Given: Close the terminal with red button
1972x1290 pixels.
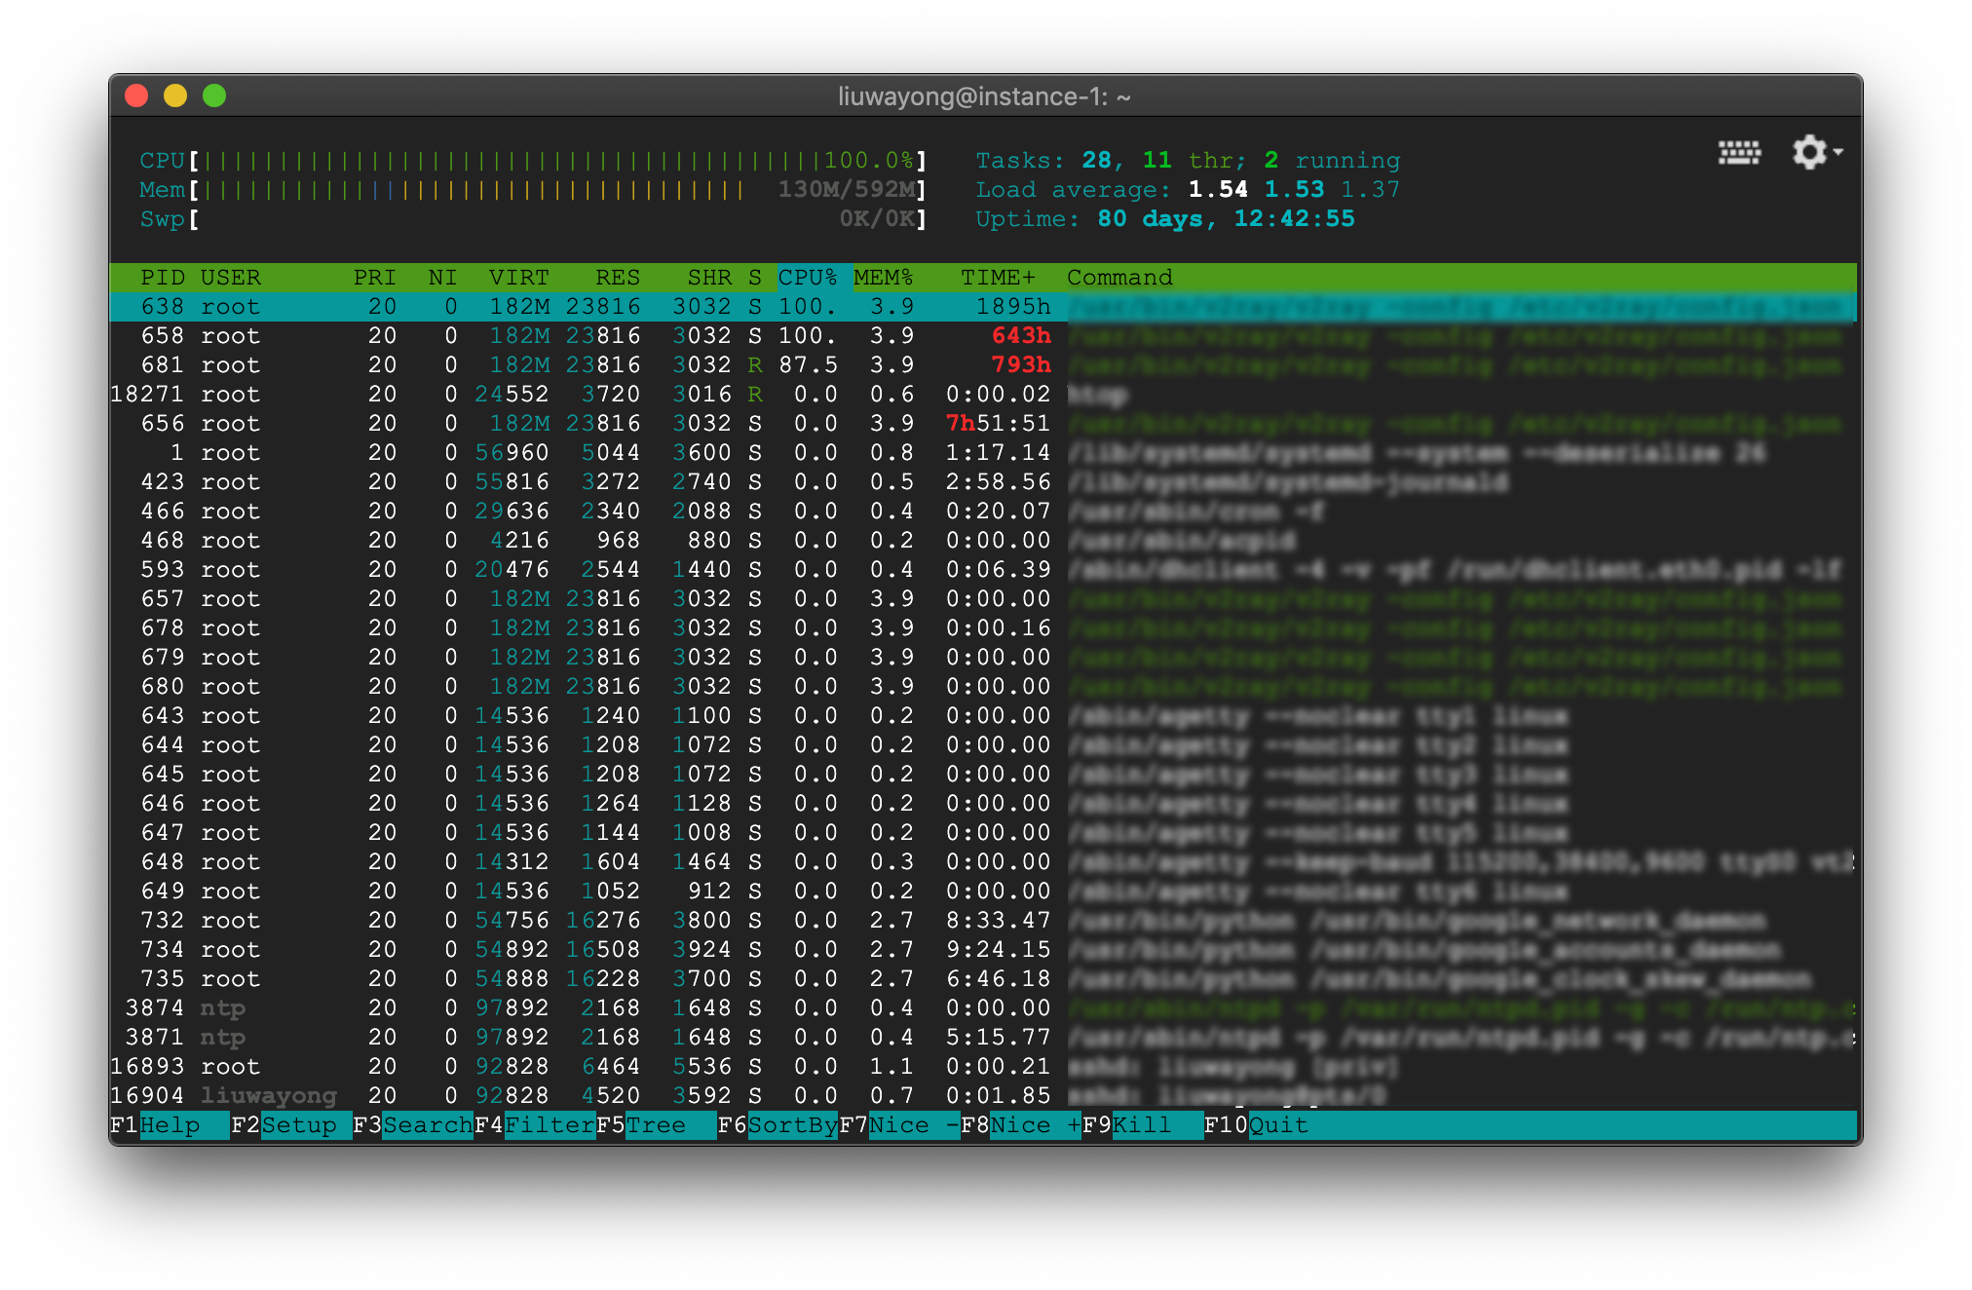Looking at the screenshot, I should [x=136, y=95].
